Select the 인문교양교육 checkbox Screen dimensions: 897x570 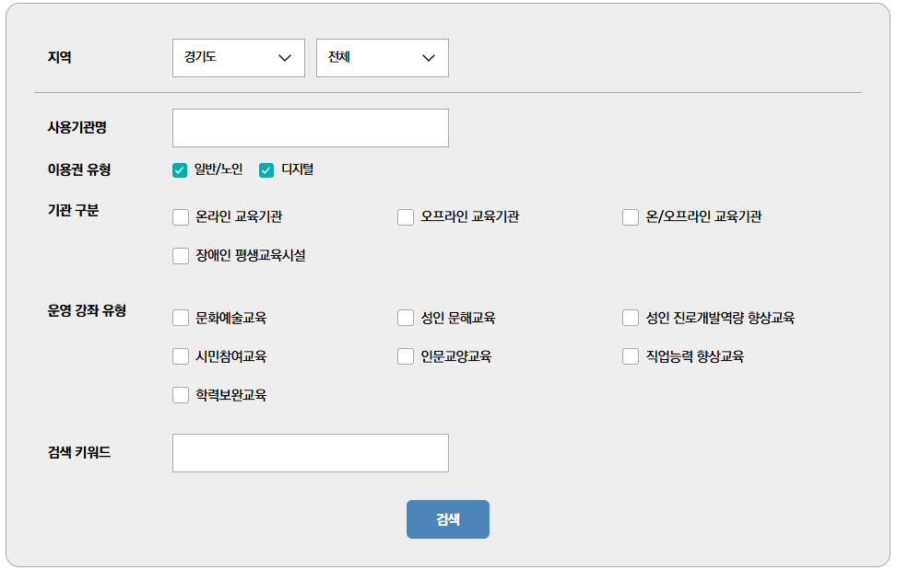tap(406, 356)
